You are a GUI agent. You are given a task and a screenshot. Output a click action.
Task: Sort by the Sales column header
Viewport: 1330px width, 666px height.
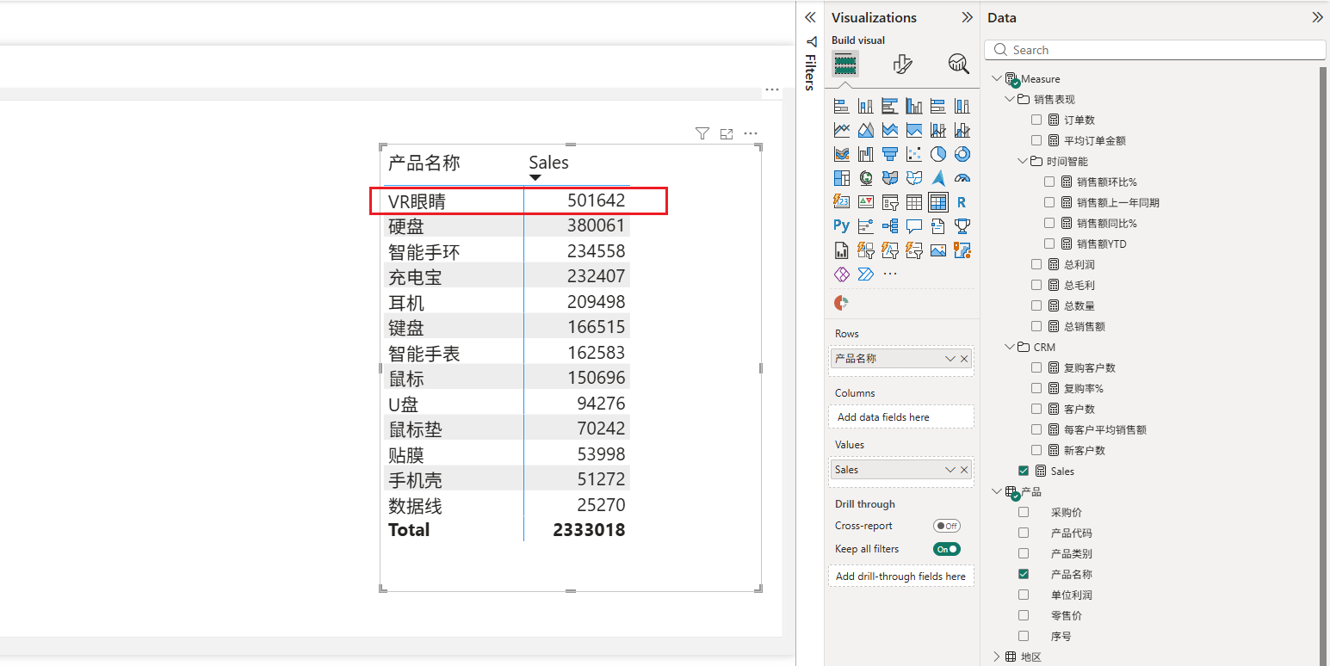pos(548,163)
